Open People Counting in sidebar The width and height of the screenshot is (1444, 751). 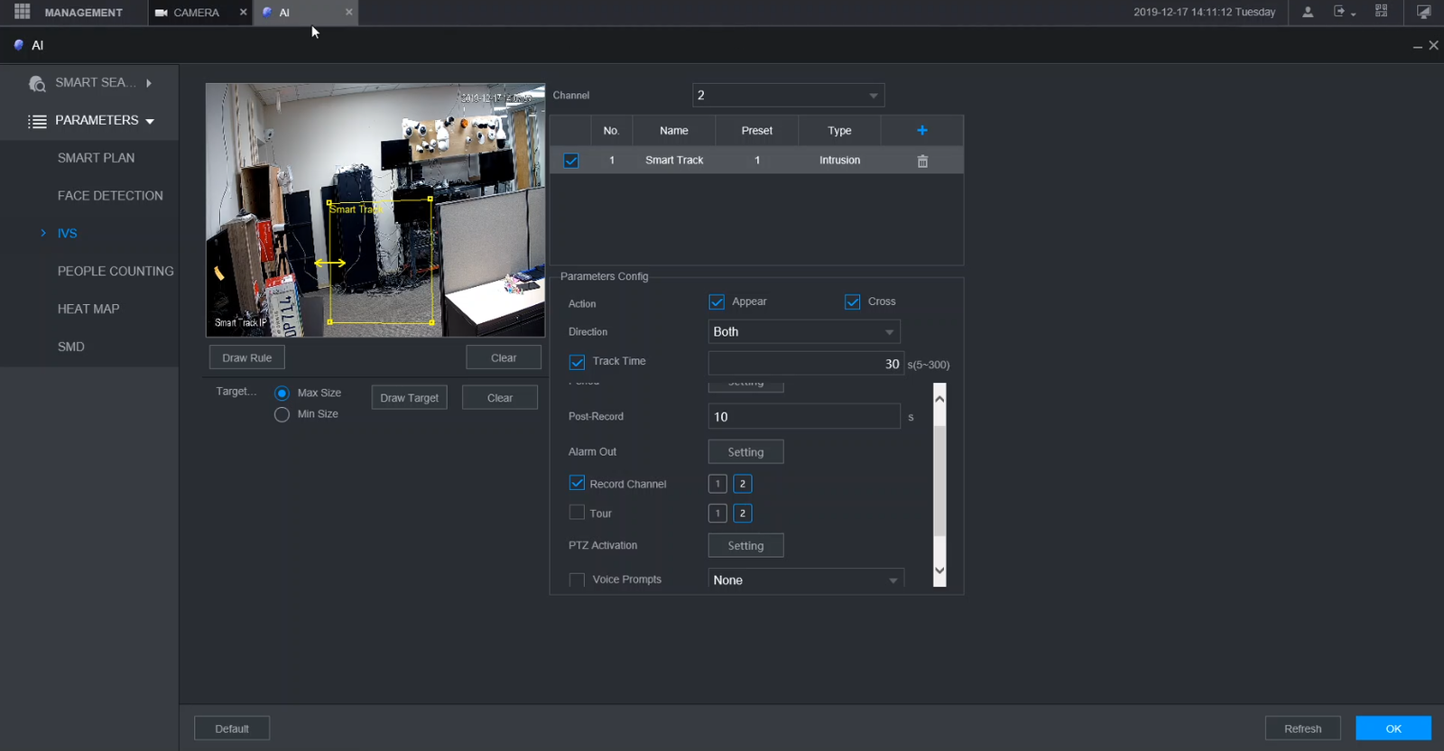click(x=116, y=271)
